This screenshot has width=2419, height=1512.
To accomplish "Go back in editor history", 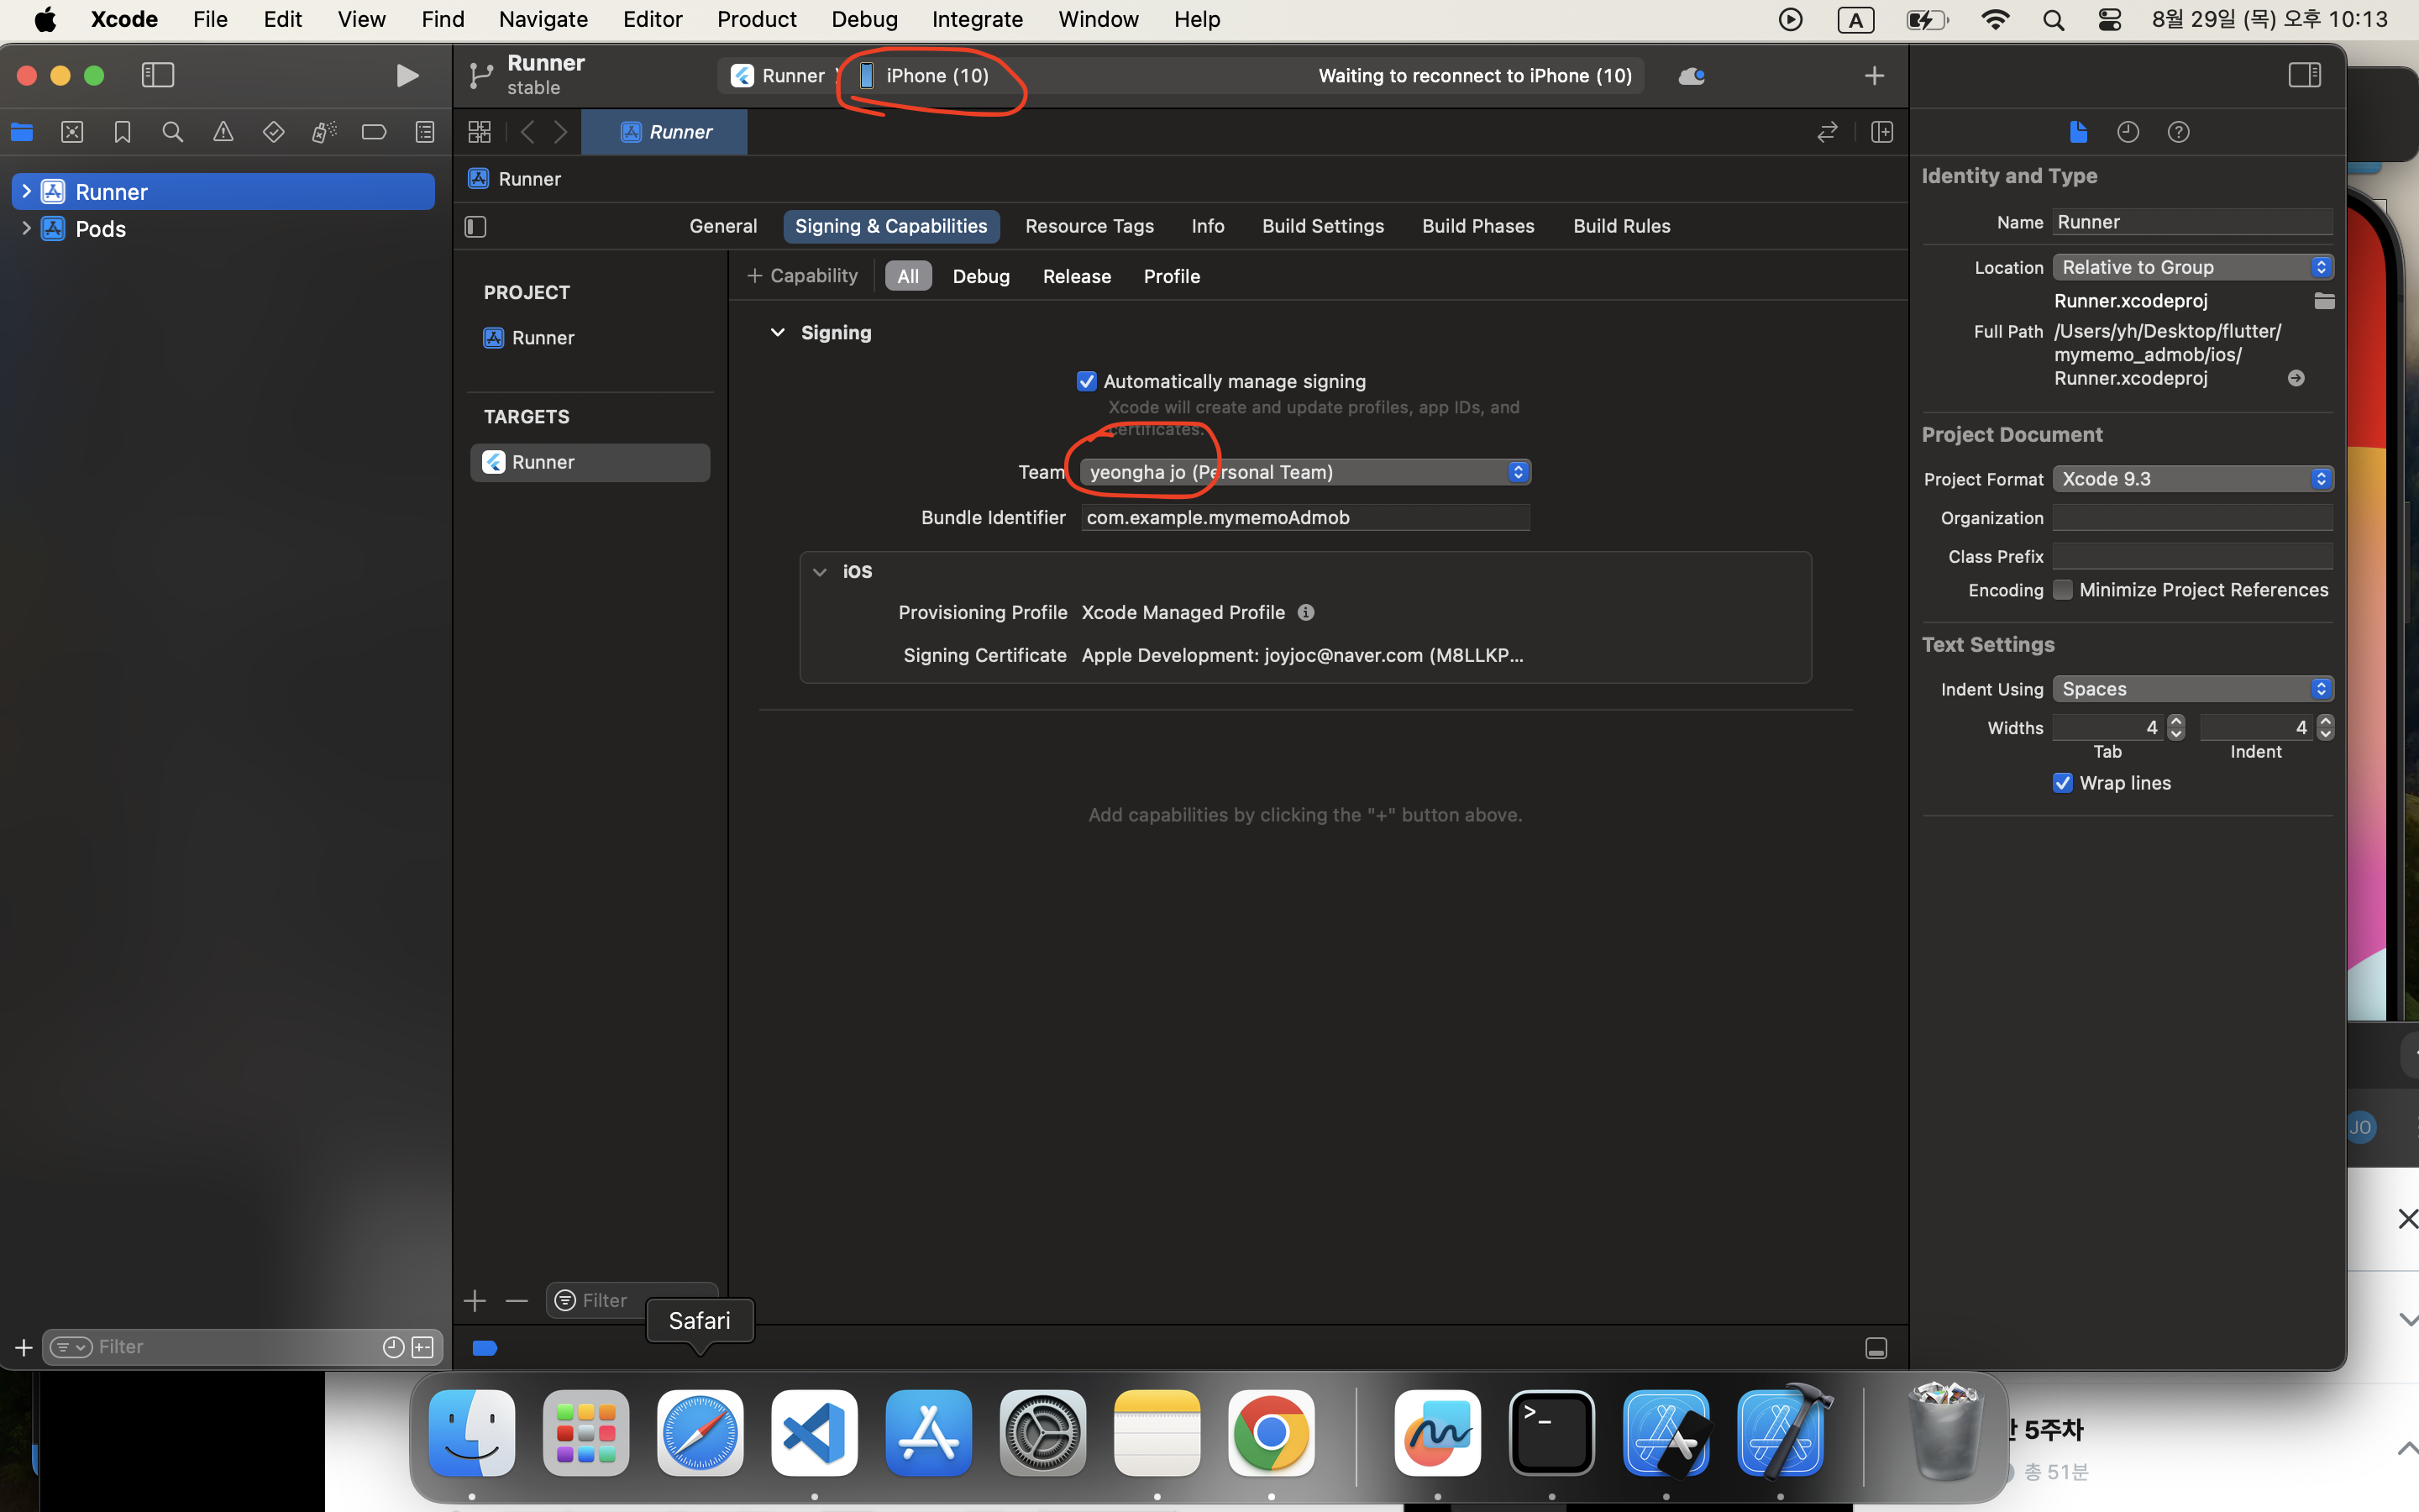I will [x=527, y=132].
